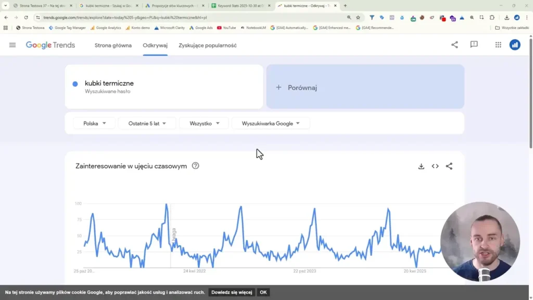This screenshot has height=300, width=533.
Task: Open the Strona główna tab
Action: [113, 45]
